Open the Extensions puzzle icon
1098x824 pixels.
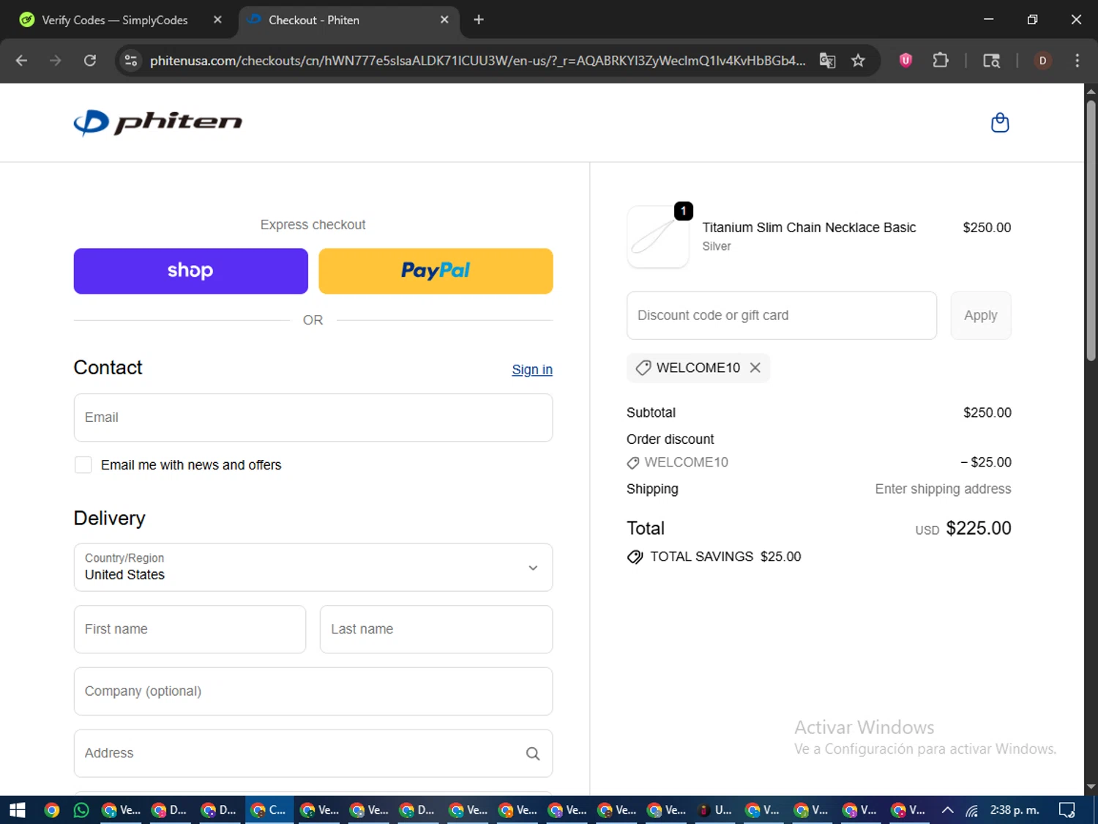(x=941, y=61)
